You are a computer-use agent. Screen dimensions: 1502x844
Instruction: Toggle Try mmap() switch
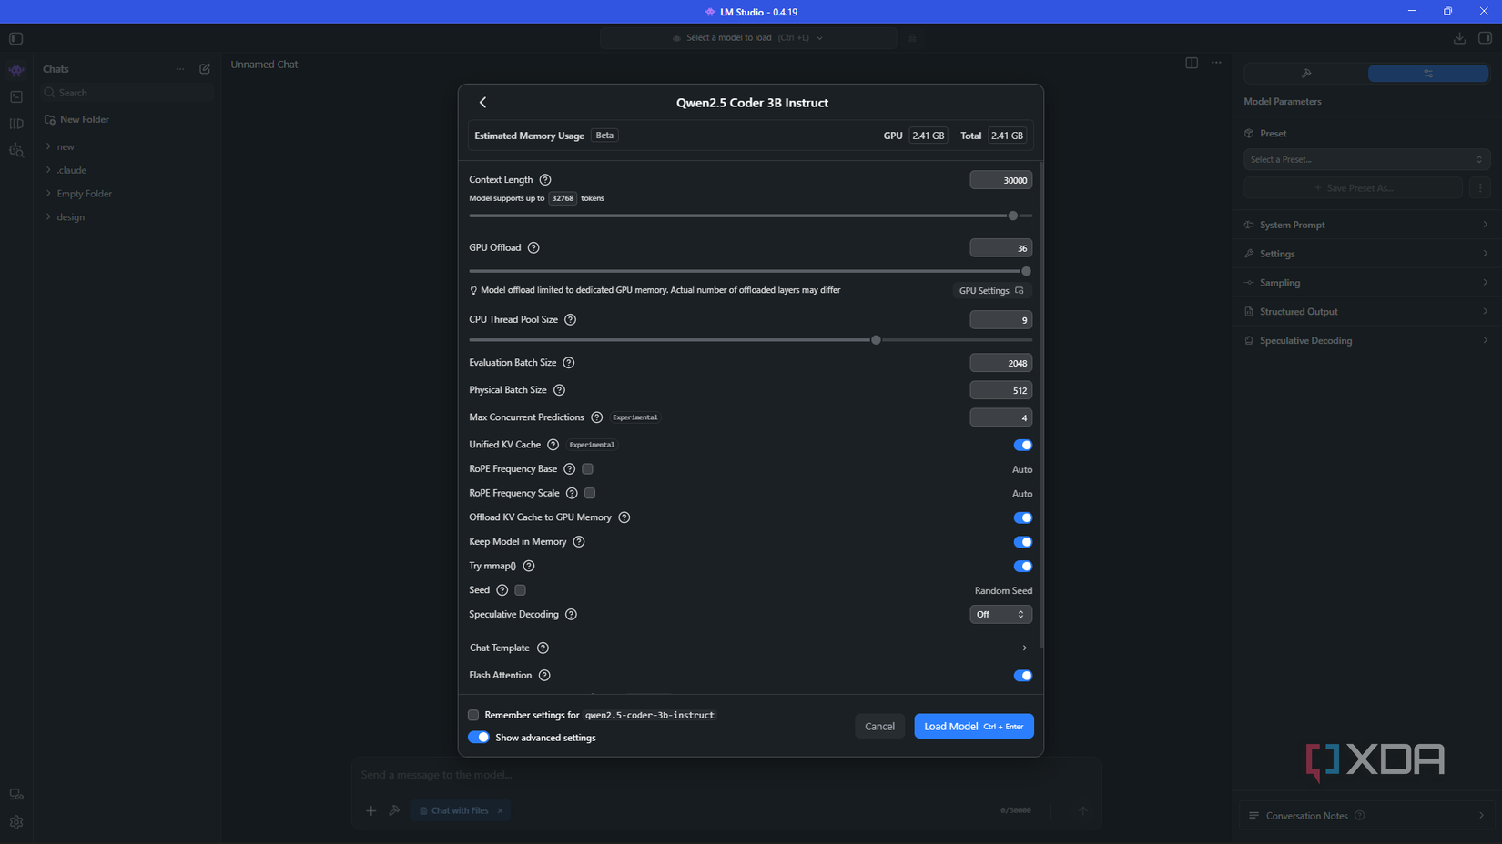(1022, 566)
